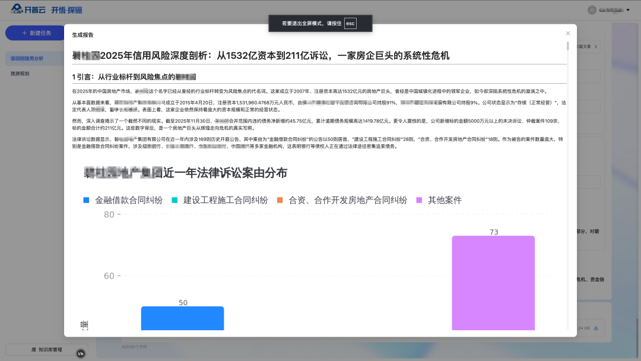Close the 生成报告 report dialog

pos(567,34)
